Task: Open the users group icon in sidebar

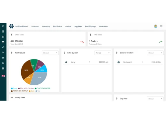Action: [3, 63]
